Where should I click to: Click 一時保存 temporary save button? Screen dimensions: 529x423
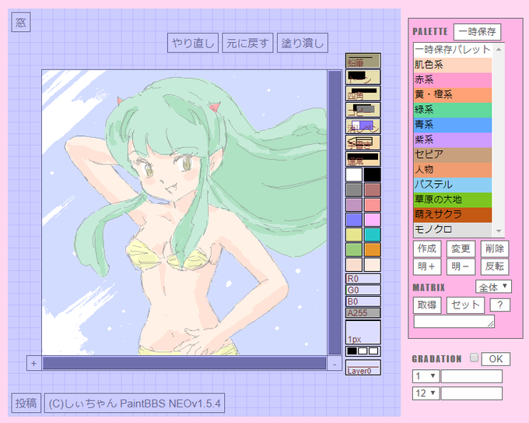(477, 32)
